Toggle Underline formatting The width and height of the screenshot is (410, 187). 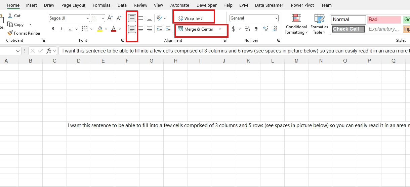pyautogui.click(x=70, y=29)
